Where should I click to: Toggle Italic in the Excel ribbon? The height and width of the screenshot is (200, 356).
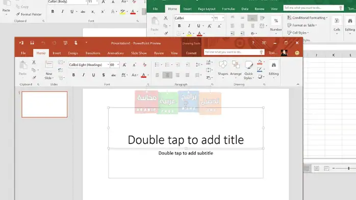(x=189, y=26)
